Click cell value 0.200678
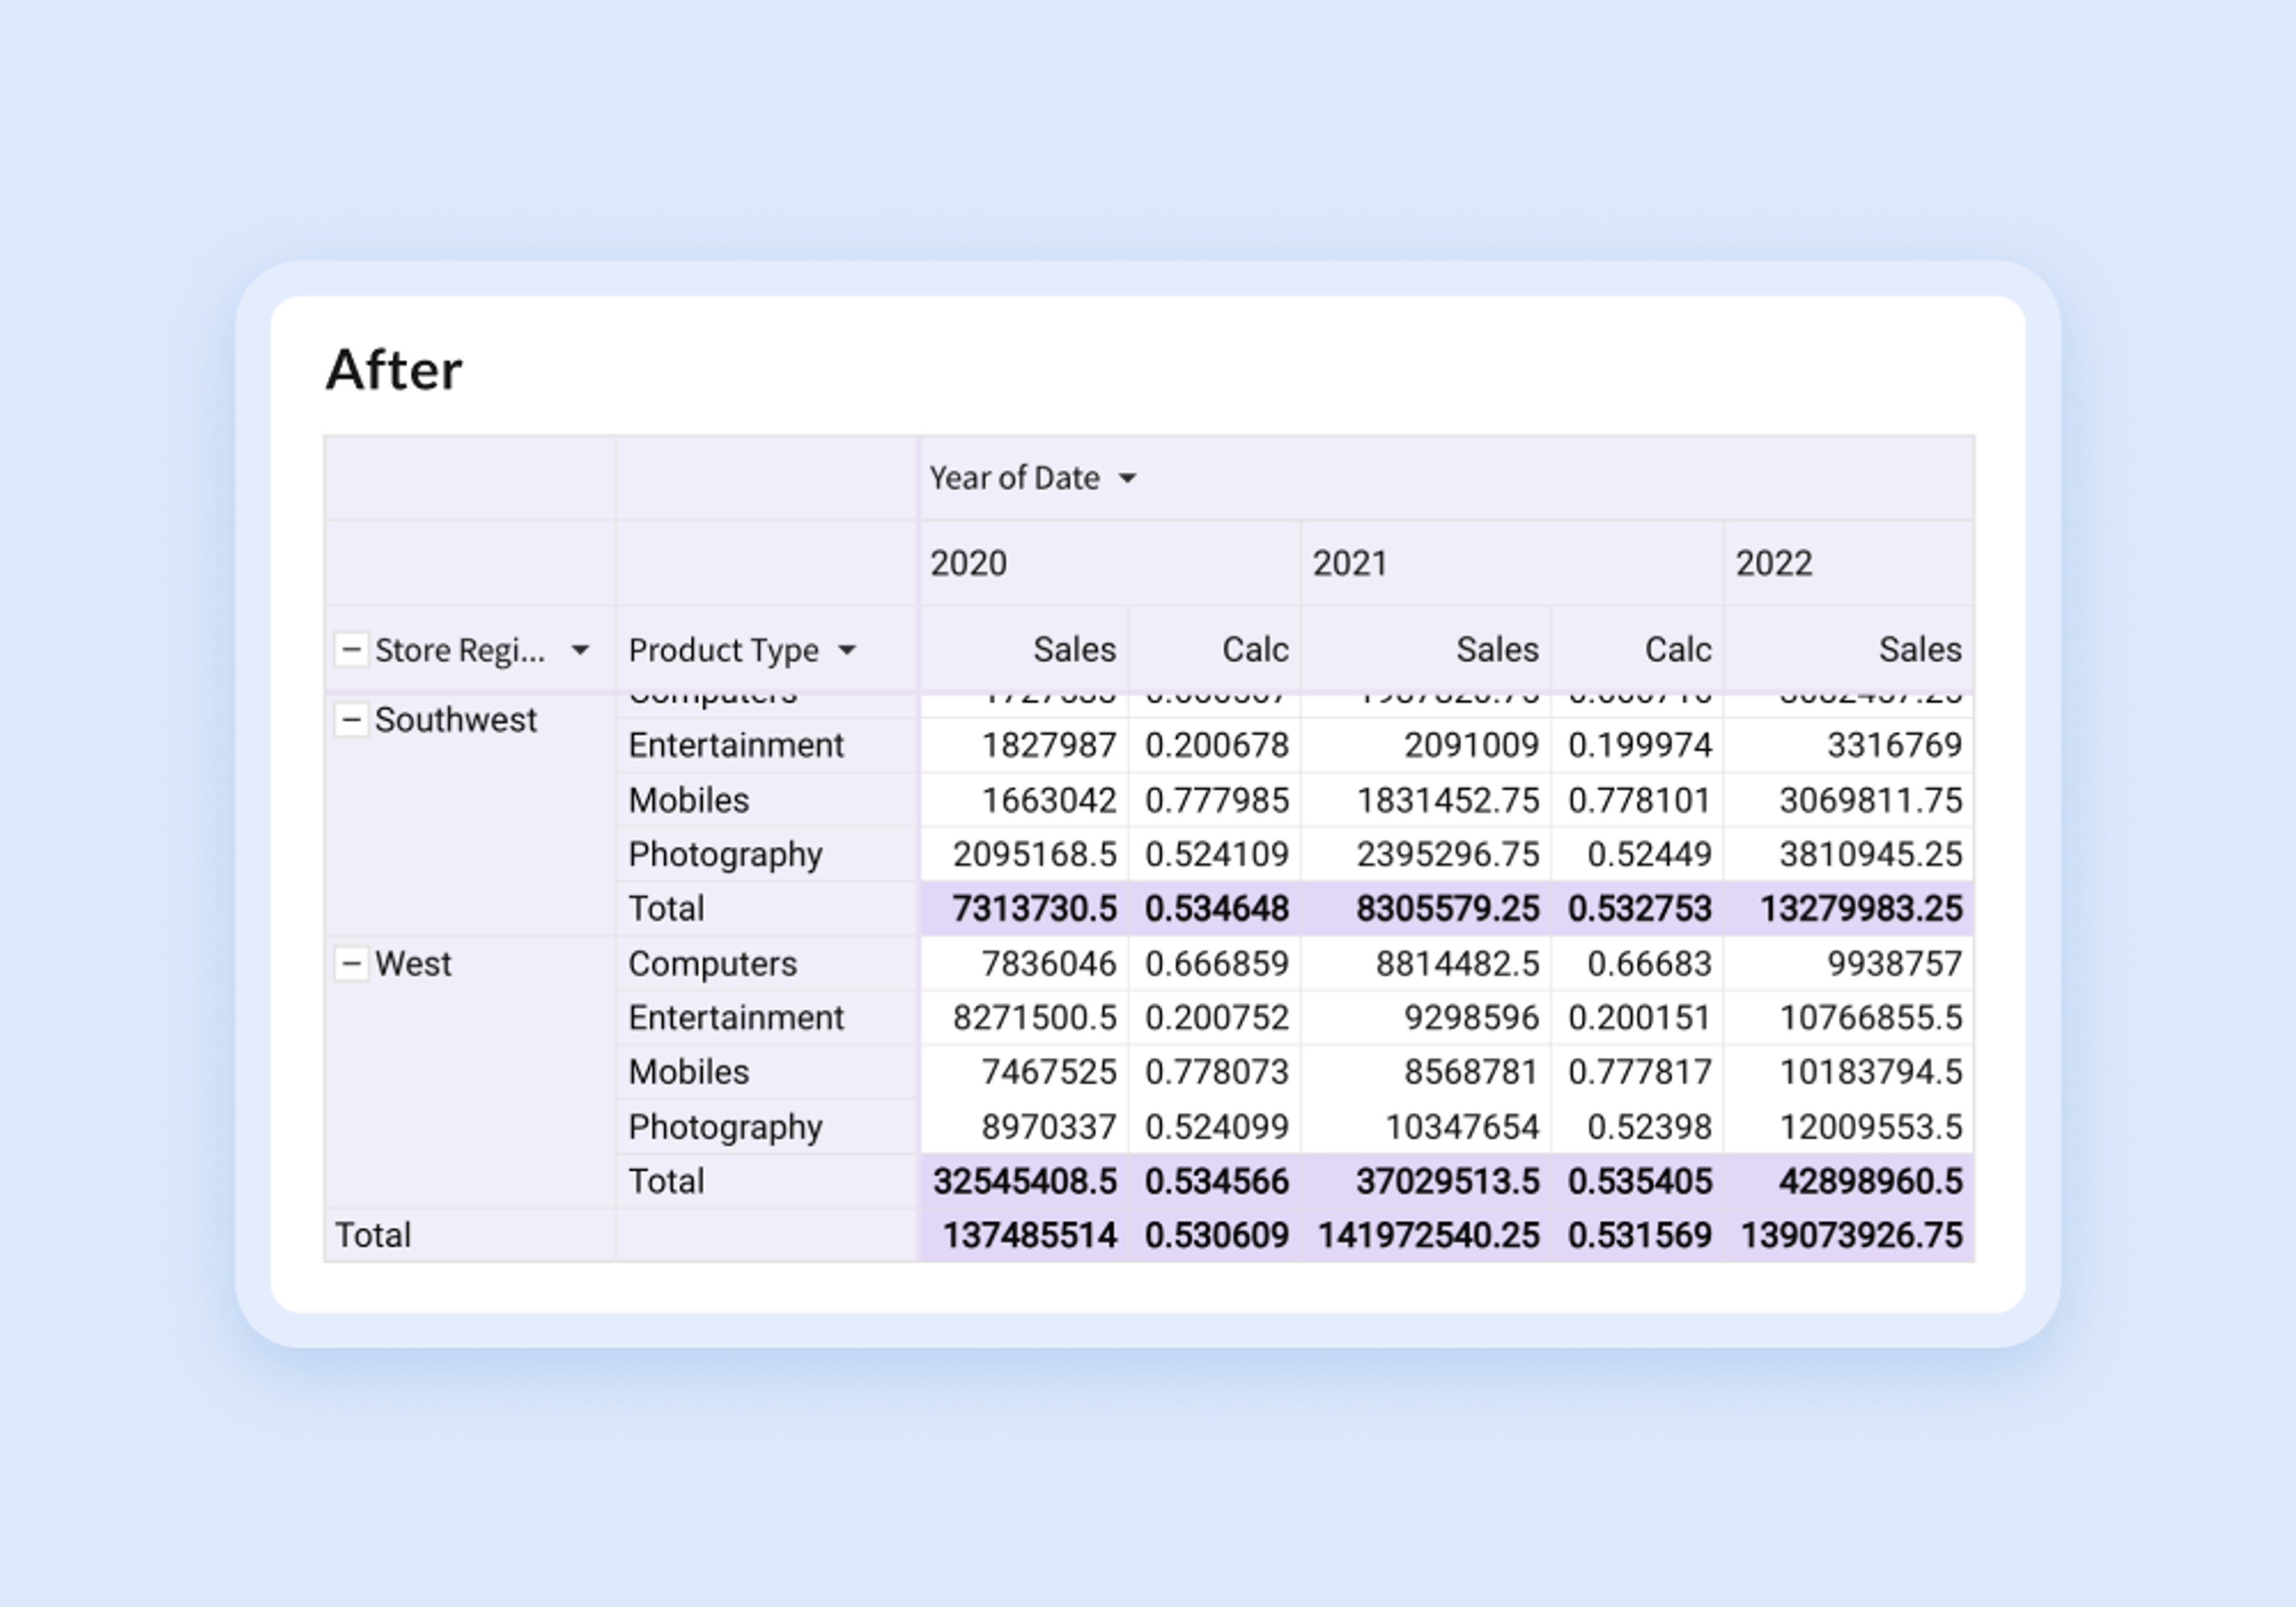Image resolution: width=2296 pixels, height=1607 pixels. coord(1217,745)
